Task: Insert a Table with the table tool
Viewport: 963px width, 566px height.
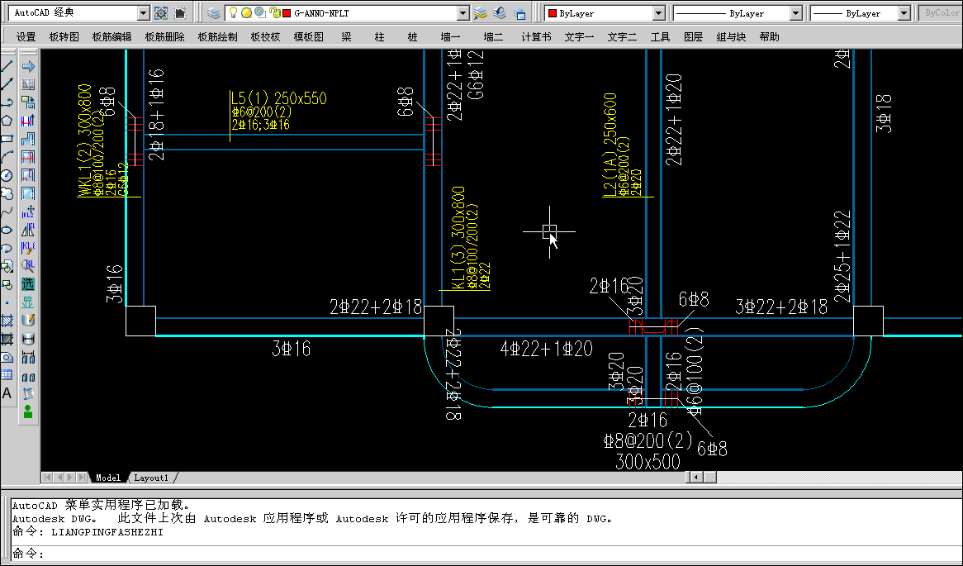Action: [7, 375]
